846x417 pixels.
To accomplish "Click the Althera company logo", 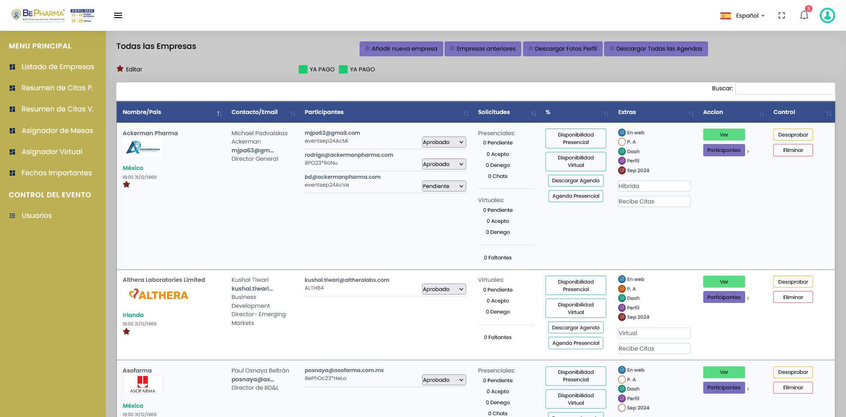I will tap(158, 295).
